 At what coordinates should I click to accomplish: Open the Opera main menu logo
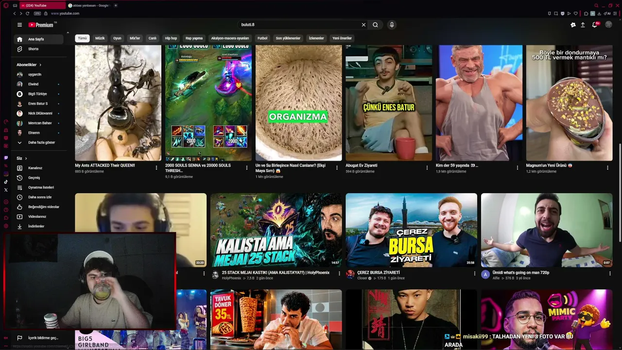(6, 5)
